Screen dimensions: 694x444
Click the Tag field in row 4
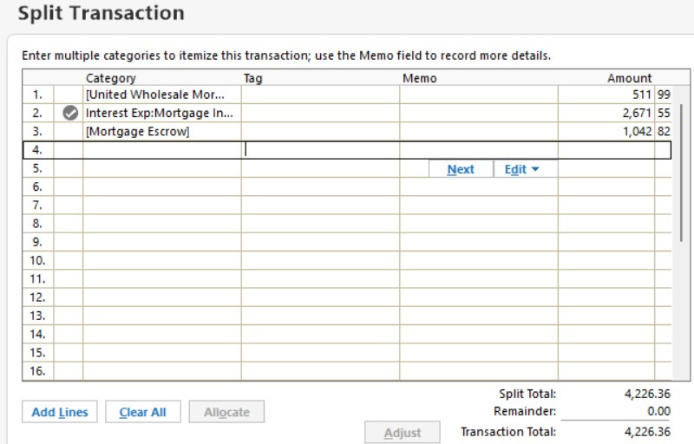coord(320,150)
